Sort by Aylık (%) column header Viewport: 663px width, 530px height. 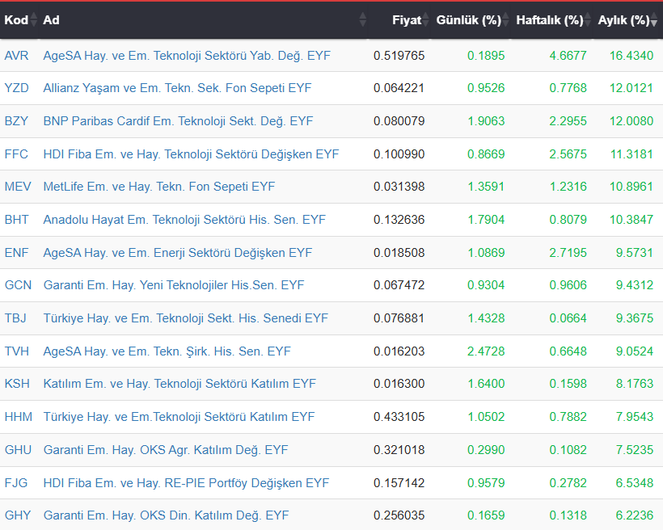click(x=628, y=20)
